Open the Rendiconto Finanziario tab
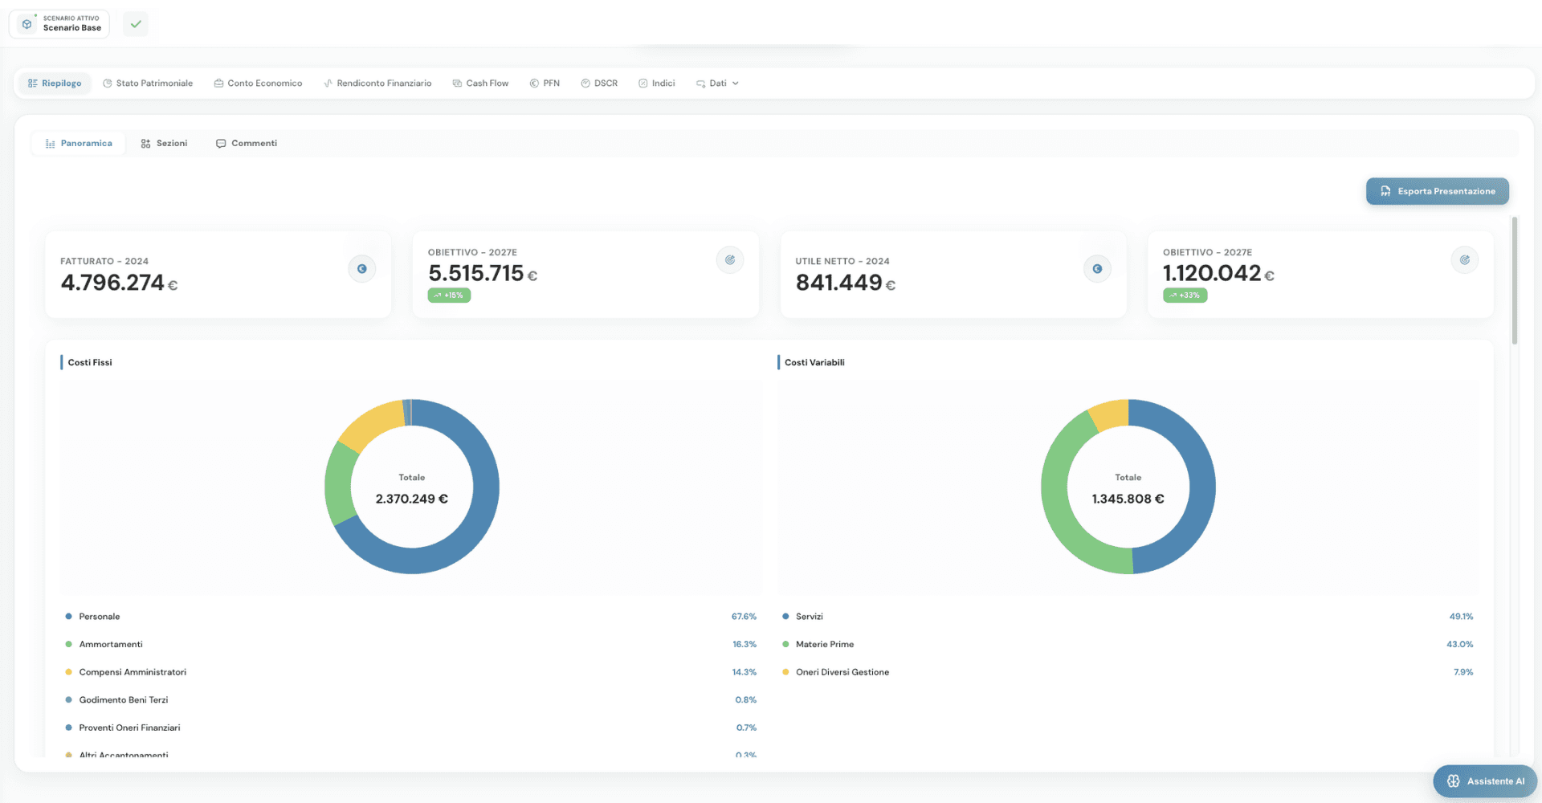This screenshot has width=1542, height=803. point(377,84)
